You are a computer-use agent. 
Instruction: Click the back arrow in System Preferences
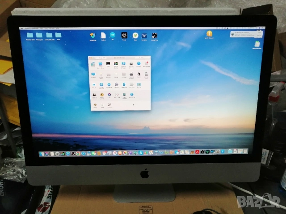coord(97,58)
